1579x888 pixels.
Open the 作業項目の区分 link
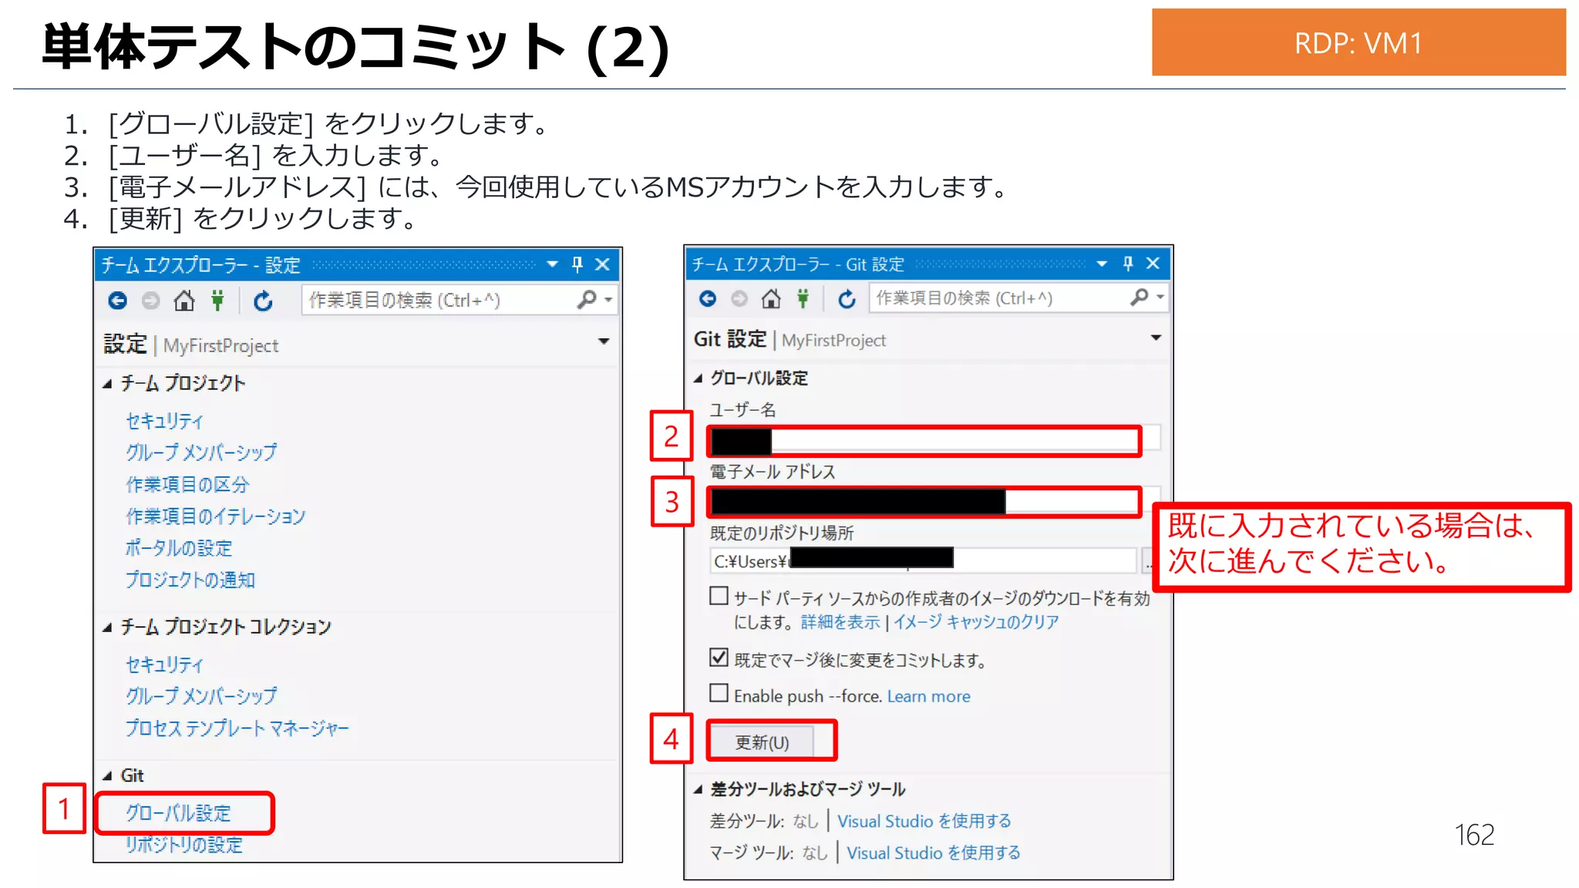[x=187, y=485]
